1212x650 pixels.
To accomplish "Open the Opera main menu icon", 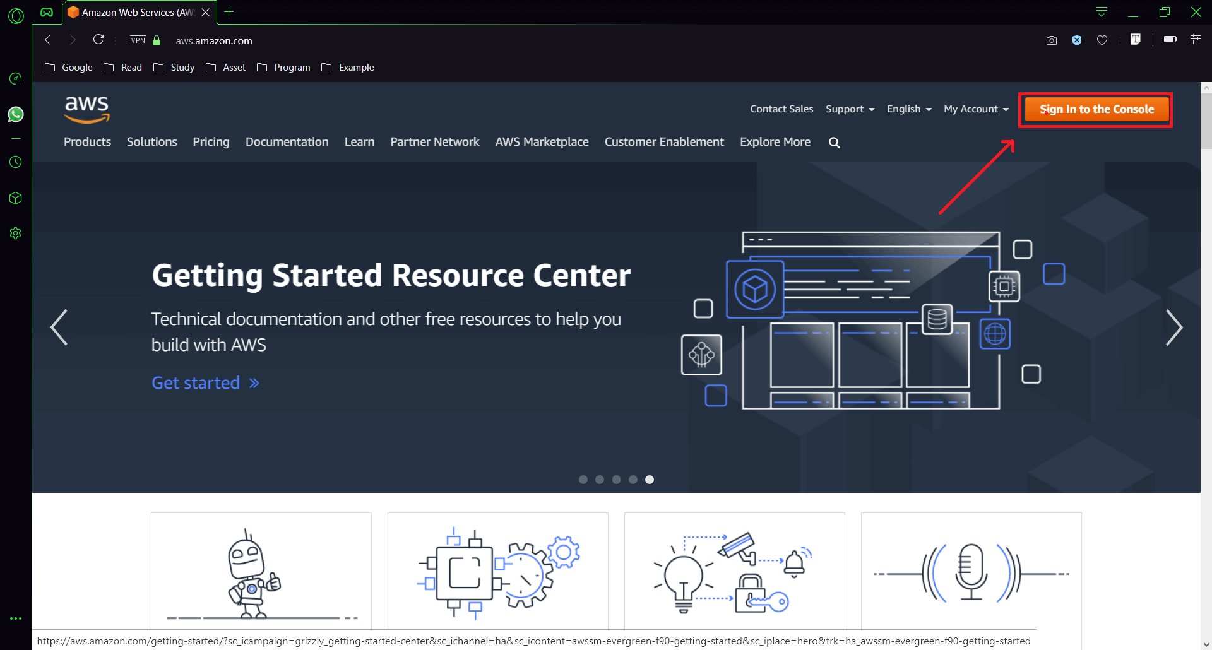I will pos(16,16).
